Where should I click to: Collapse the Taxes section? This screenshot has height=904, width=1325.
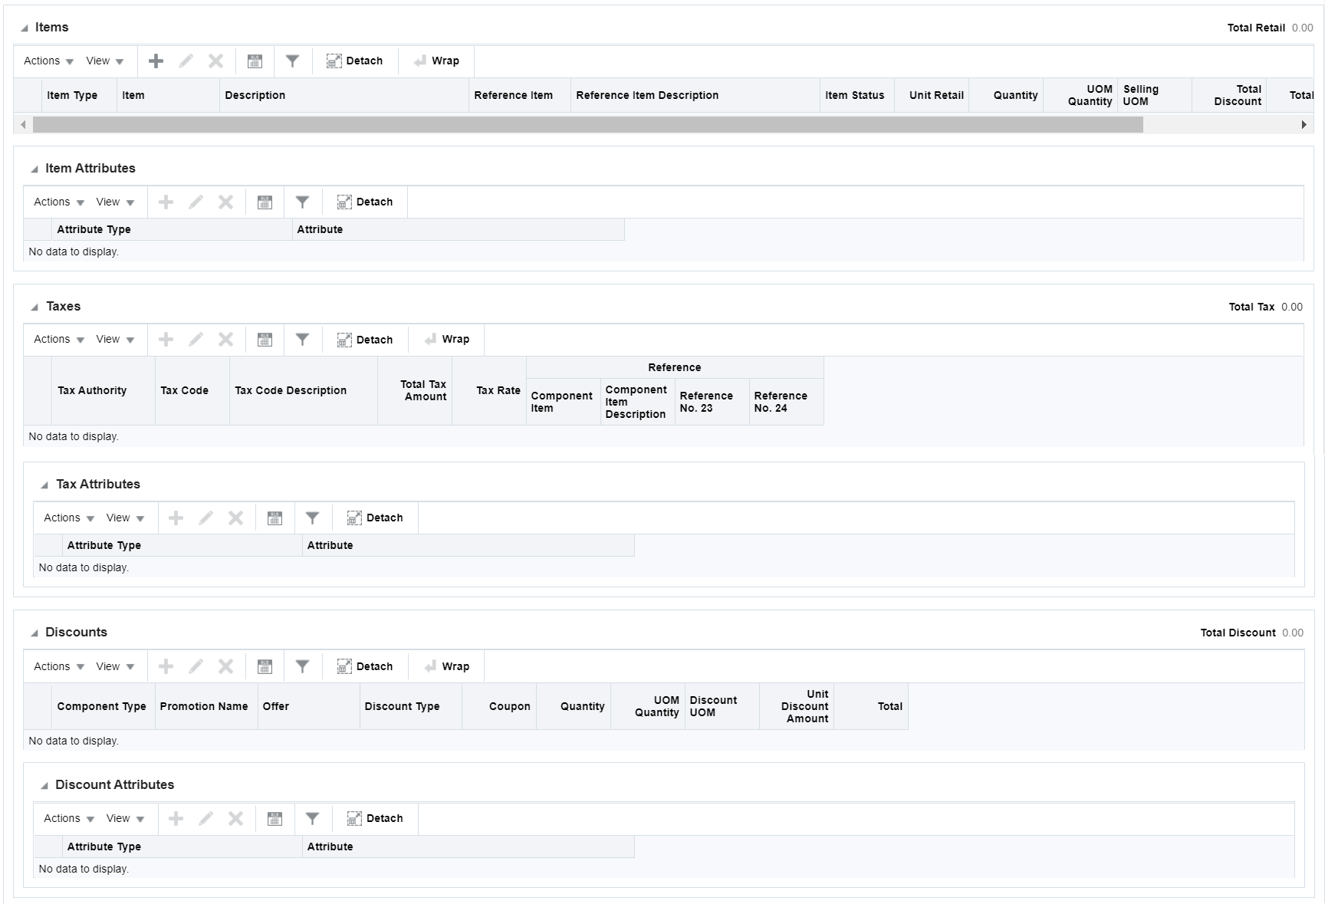click(x=35, y=306)
